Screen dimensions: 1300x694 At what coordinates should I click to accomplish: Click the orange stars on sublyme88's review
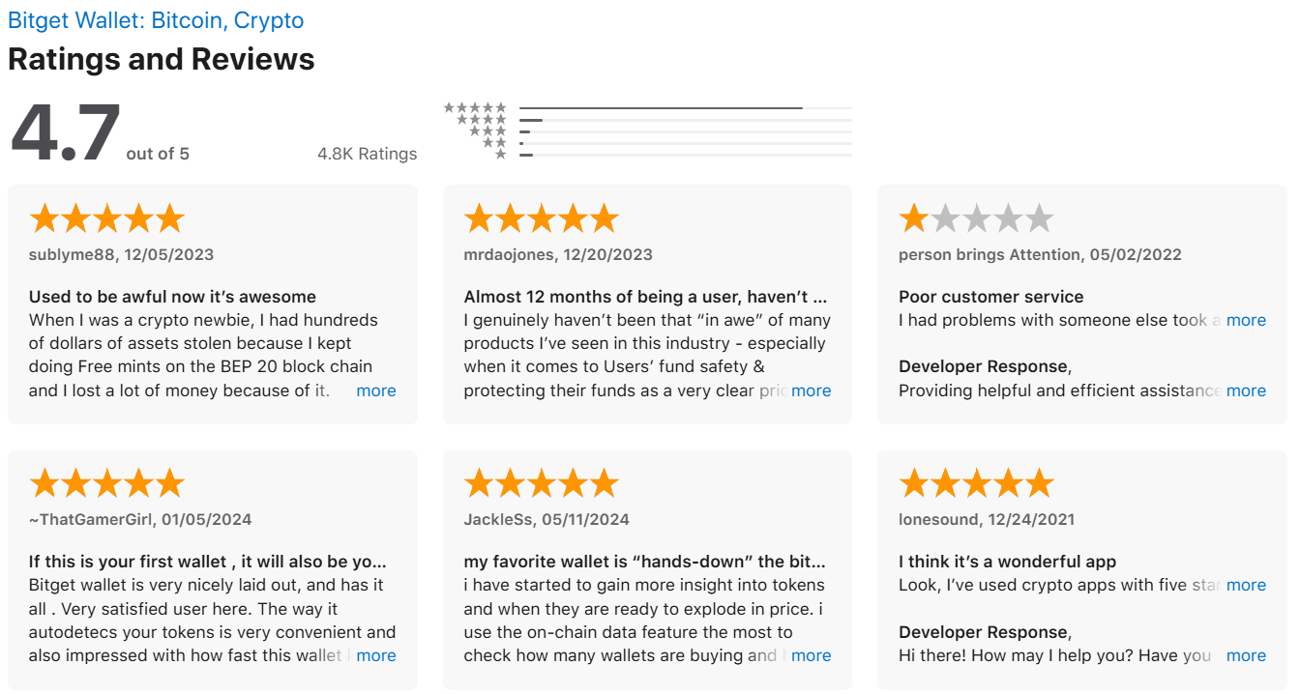106,218
